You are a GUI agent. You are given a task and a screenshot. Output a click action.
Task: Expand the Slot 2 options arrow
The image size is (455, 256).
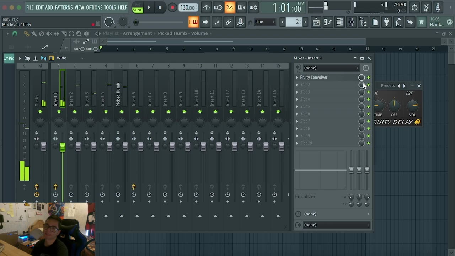click(297, 85)
